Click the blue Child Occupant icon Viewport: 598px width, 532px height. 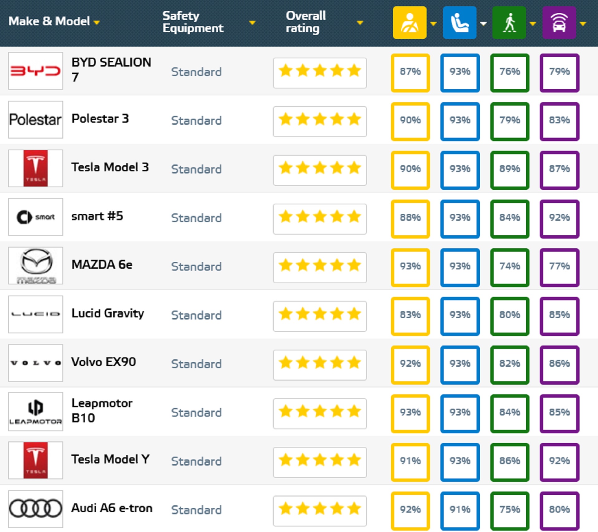pyautogui.click(x=459, y=23)
